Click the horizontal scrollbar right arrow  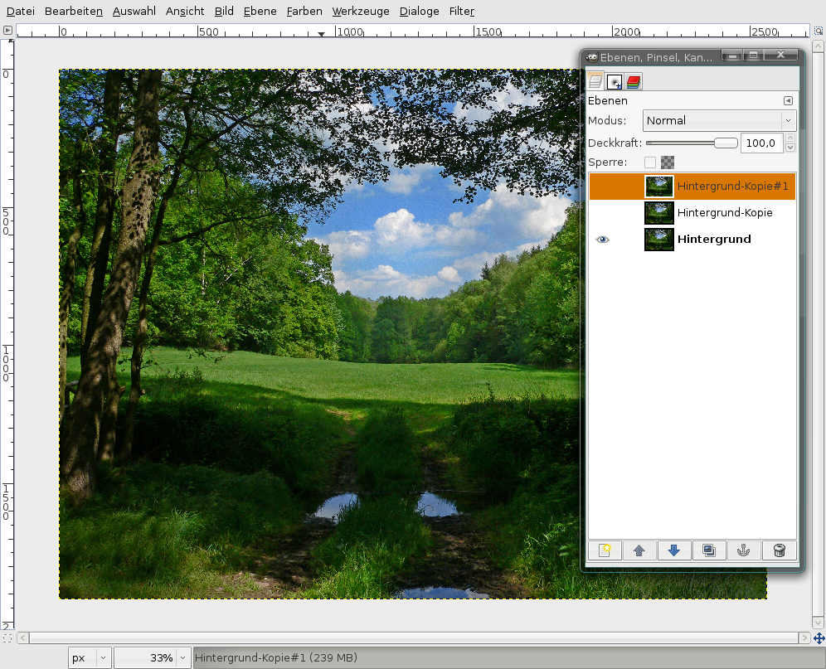click(804, 638)
